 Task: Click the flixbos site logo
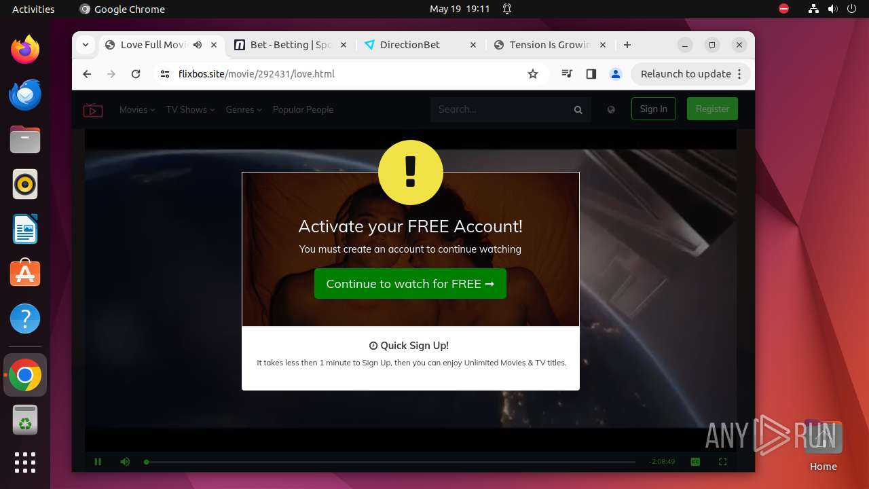point(93,110)
